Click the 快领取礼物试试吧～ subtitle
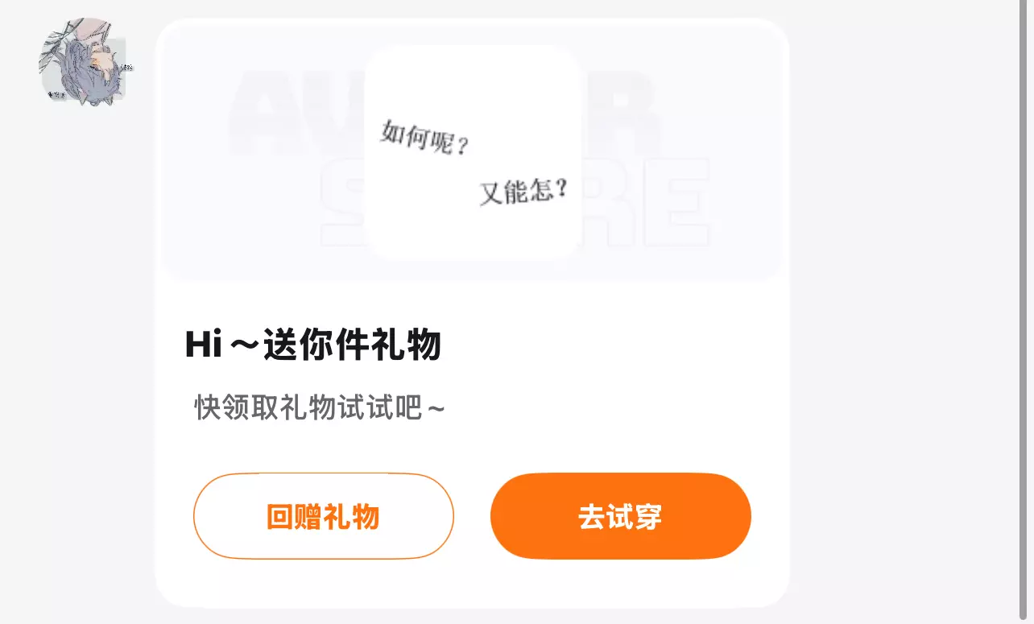 [x=320, y=408]
